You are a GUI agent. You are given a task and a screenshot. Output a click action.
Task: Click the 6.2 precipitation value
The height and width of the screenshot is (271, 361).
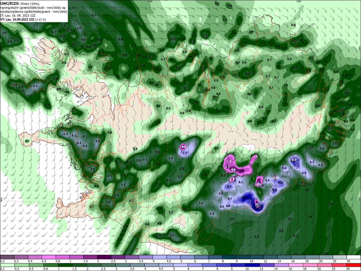[241, 182]
